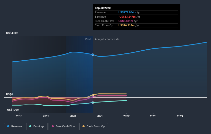Click the Revenue label in the tooltip
211x134 pixels.
click(100, 12)
